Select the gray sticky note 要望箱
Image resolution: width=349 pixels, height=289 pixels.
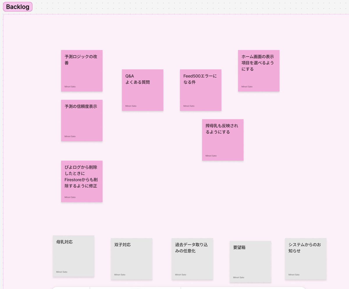coord(250,262)
